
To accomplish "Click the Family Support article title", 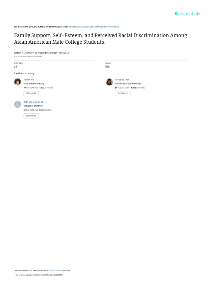I will [101, 39].
